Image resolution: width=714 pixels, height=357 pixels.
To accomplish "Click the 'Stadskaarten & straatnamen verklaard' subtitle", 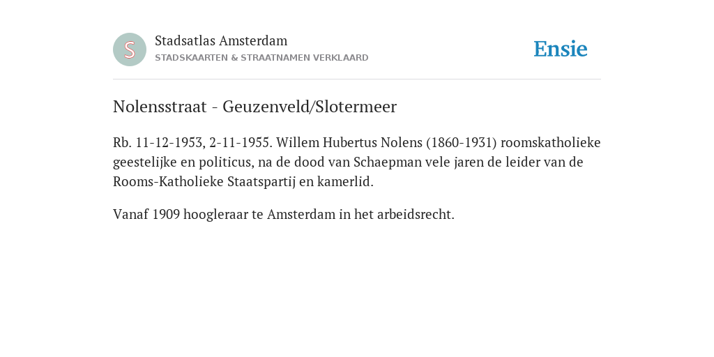I will pos(261,58).
